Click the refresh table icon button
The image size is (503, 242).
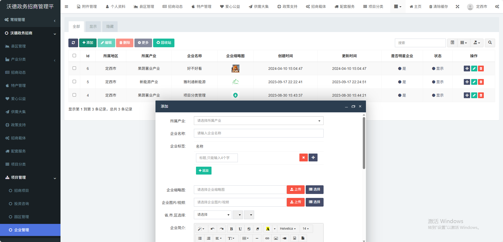point(73,43)
